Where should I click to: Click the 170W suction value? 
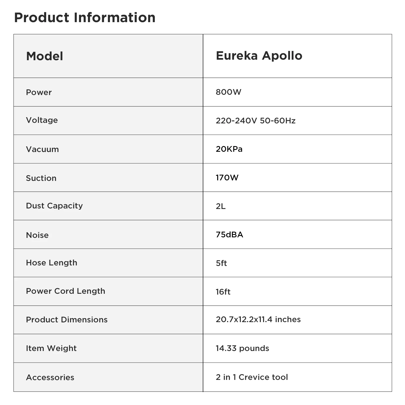coord(227,178)
